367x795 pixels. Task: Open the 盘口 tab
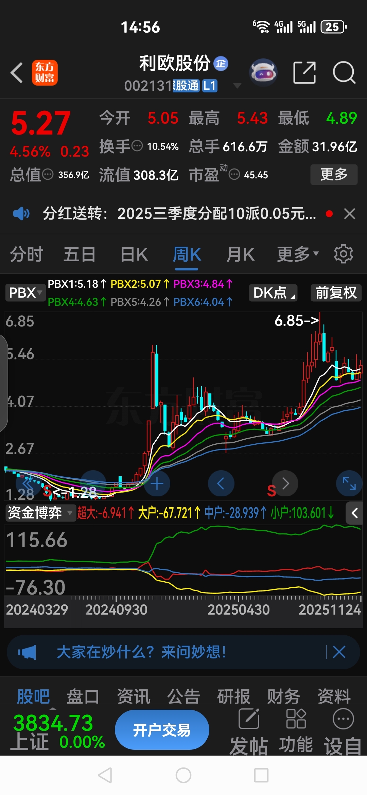(x=83, y=696)
